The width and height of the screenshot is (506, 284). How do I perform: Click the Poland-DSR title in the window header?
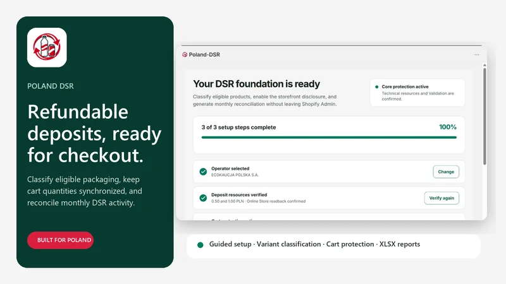(x=204, y=55)
